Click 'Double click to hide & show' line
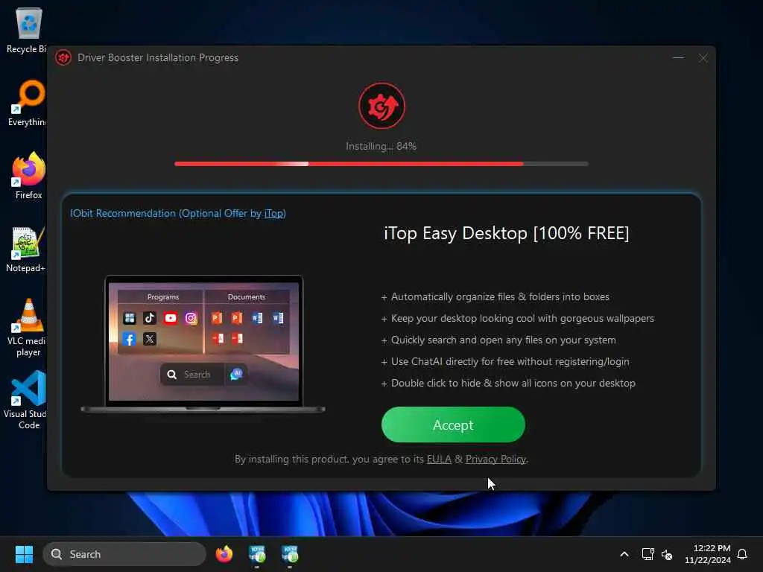The image size is (763, 572). pyautogui.click(x=513, y=384)
